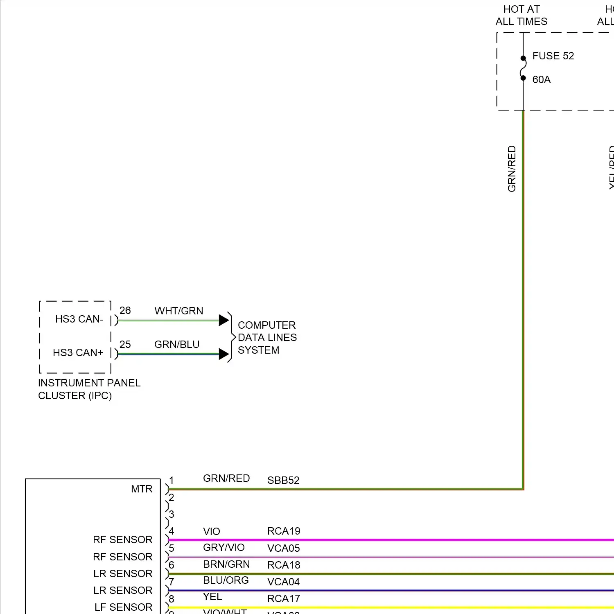
Task: Select circuit code RCA18
Action: [x=284, y=565]
